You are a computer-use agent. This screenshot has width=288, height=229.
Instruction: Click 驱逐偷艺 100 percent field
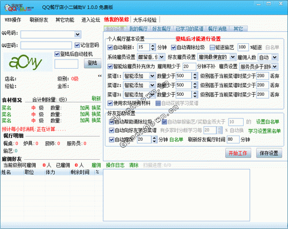pyautogui.click(x=243, y=47)
